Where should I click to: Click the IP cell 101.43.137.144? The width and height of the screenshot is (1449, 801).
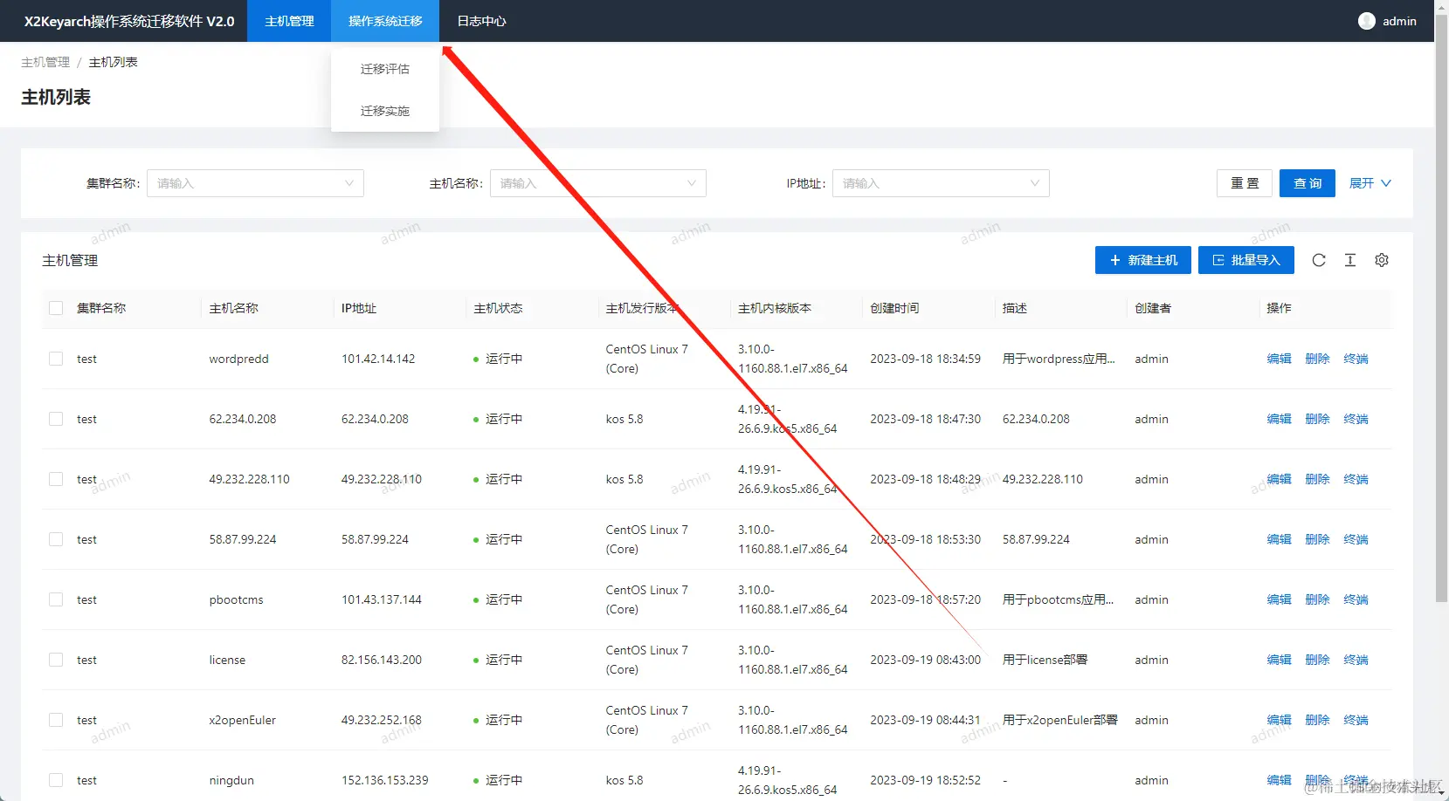[382, 599]
